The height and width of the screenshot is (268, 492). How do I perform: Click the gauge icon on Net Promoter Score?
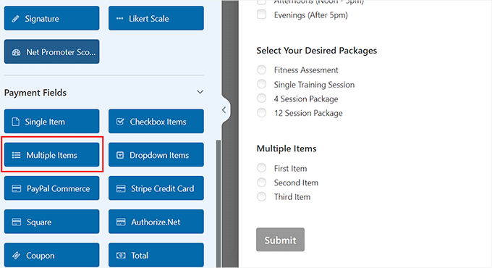click(17, 52)
